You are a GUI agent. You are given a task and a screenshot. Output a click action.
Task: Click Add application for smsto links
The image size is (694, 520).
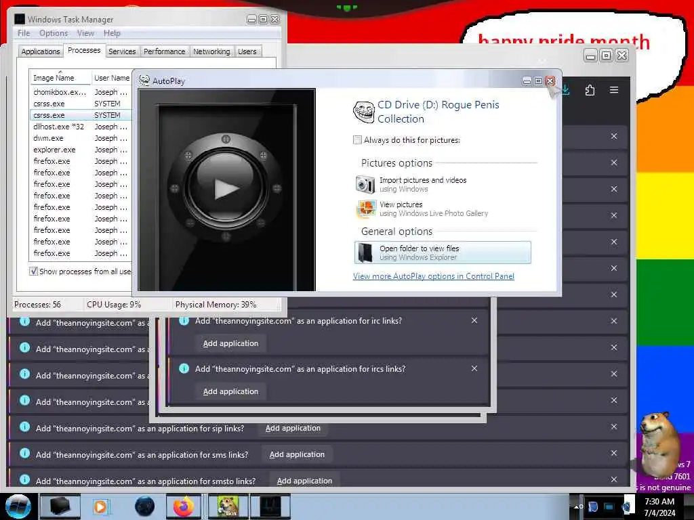[304, 481]
